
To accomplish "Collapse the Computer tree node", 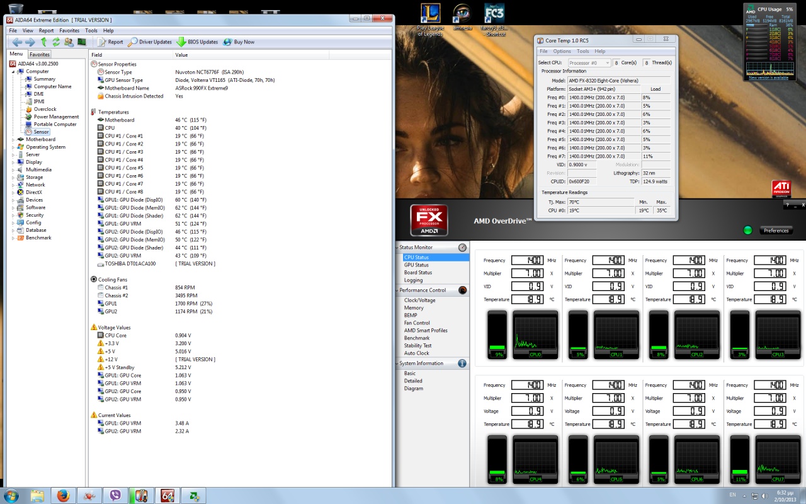I will coord(13,71).
